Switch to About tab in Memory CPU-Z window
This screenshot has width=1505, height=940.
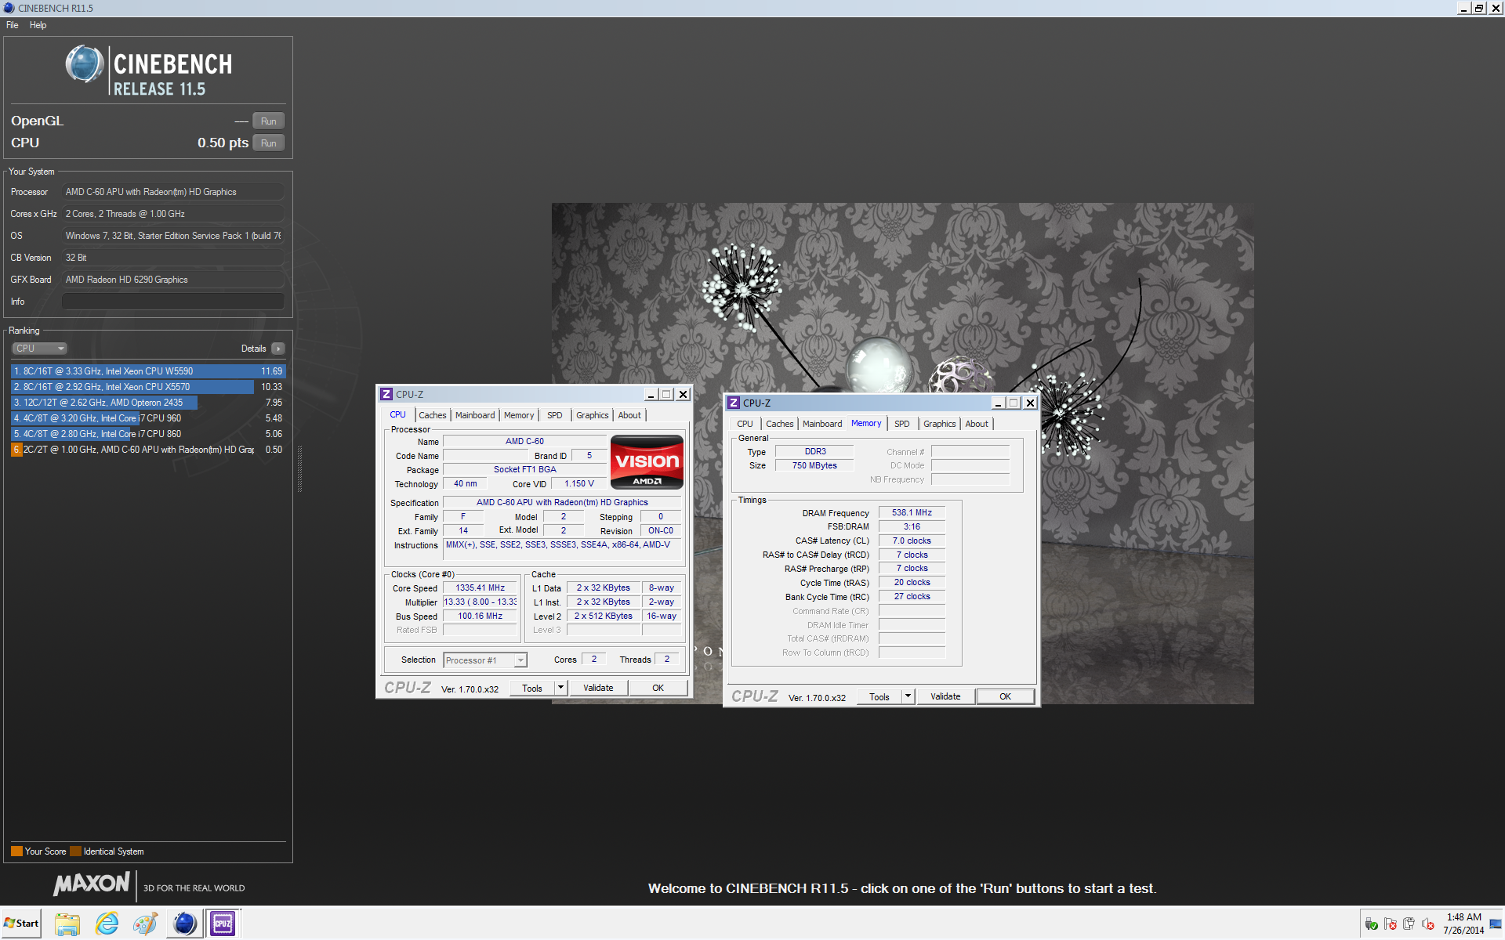(x=977, y=424)
